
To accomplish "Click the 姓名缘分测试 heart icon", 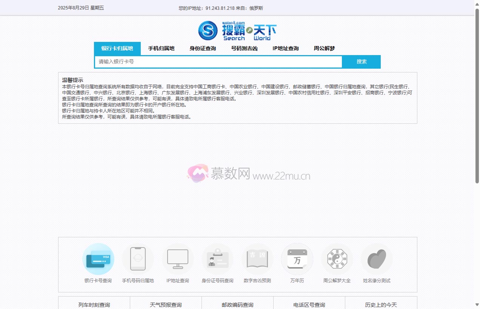I will tap(377, 259).
